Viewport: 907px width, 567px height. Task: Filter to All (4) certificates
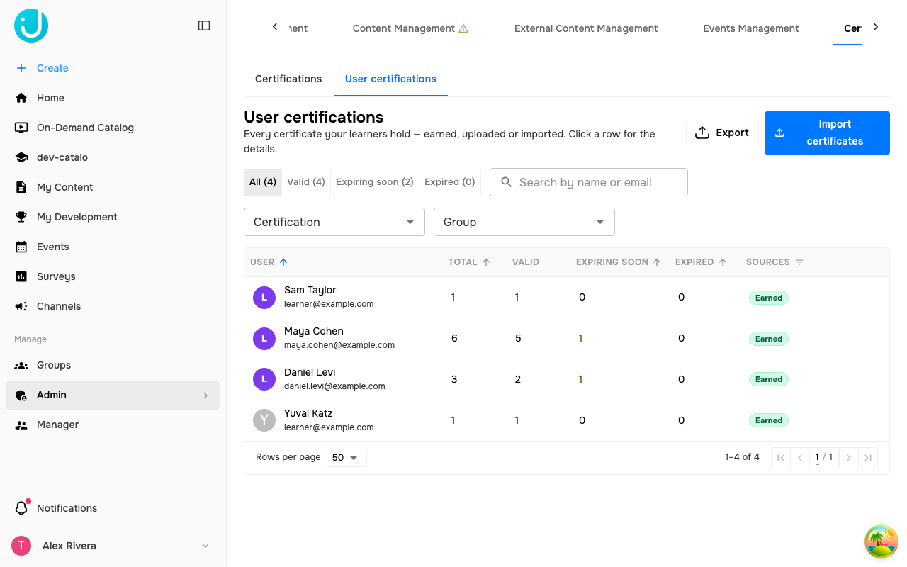[263, 182]
